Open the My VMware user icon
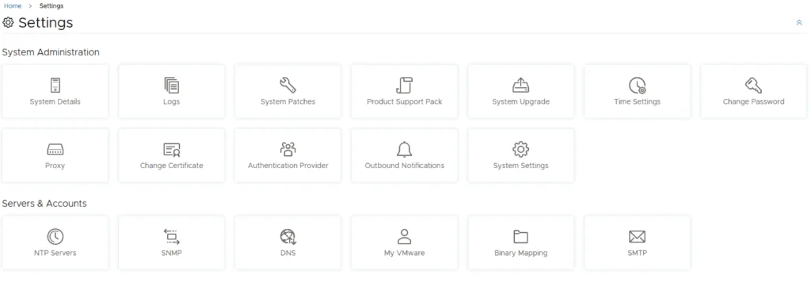 tap(405, 236)
